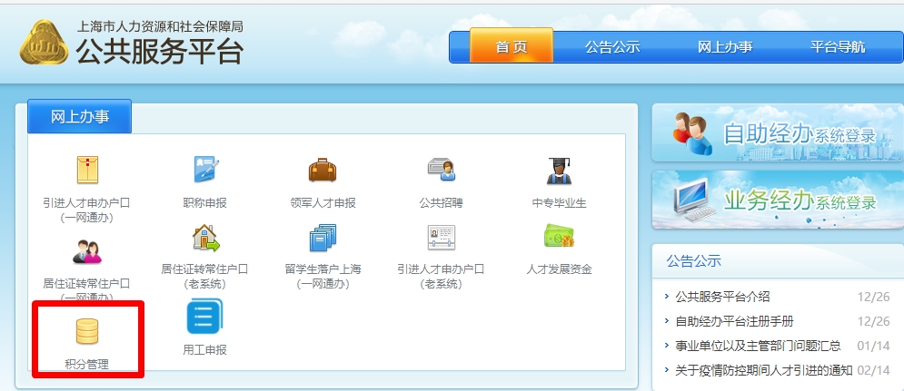The width and height of the screenshot is (904, 391).
Task: Select the 引进人才申办户口(老系统) icon
Action: [x=441, y=238]
